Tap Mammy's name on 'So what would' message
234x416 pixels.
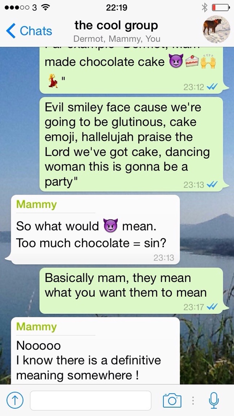[36, 204]
